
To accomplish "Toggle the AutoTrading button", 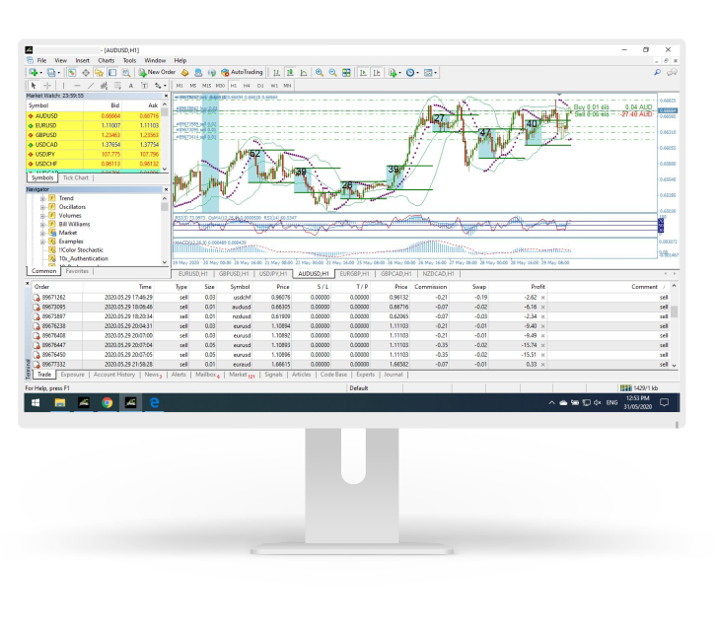I will click(242, 72).
